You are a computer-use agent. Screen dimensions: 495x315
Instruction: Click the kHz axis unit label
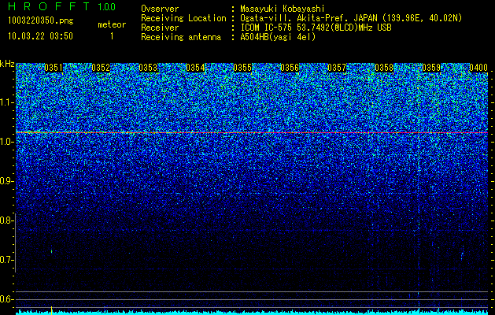coord(7,64)
